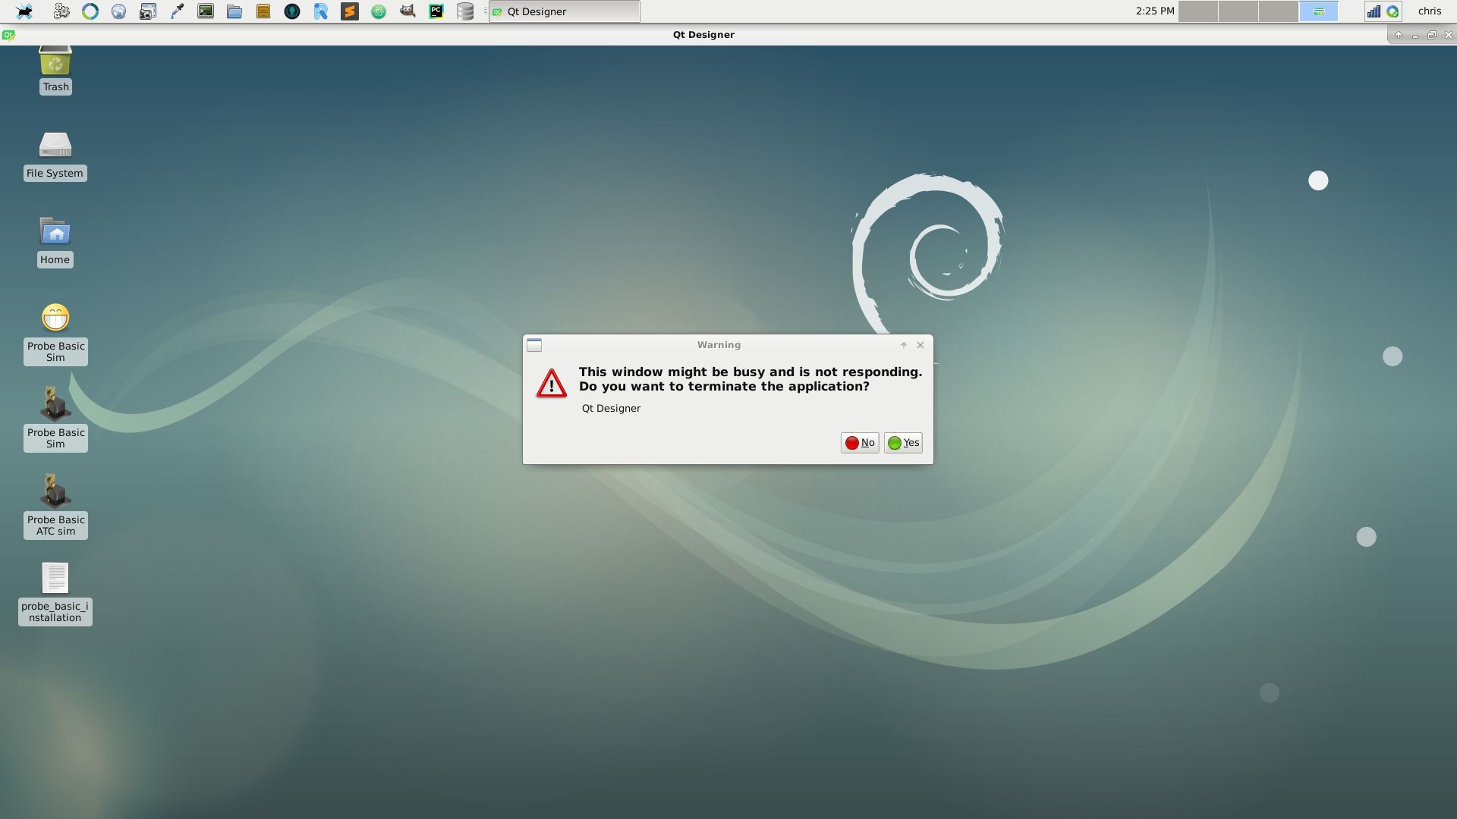Open GIMP from the panel
The image size is (1457, 819).
408,11
